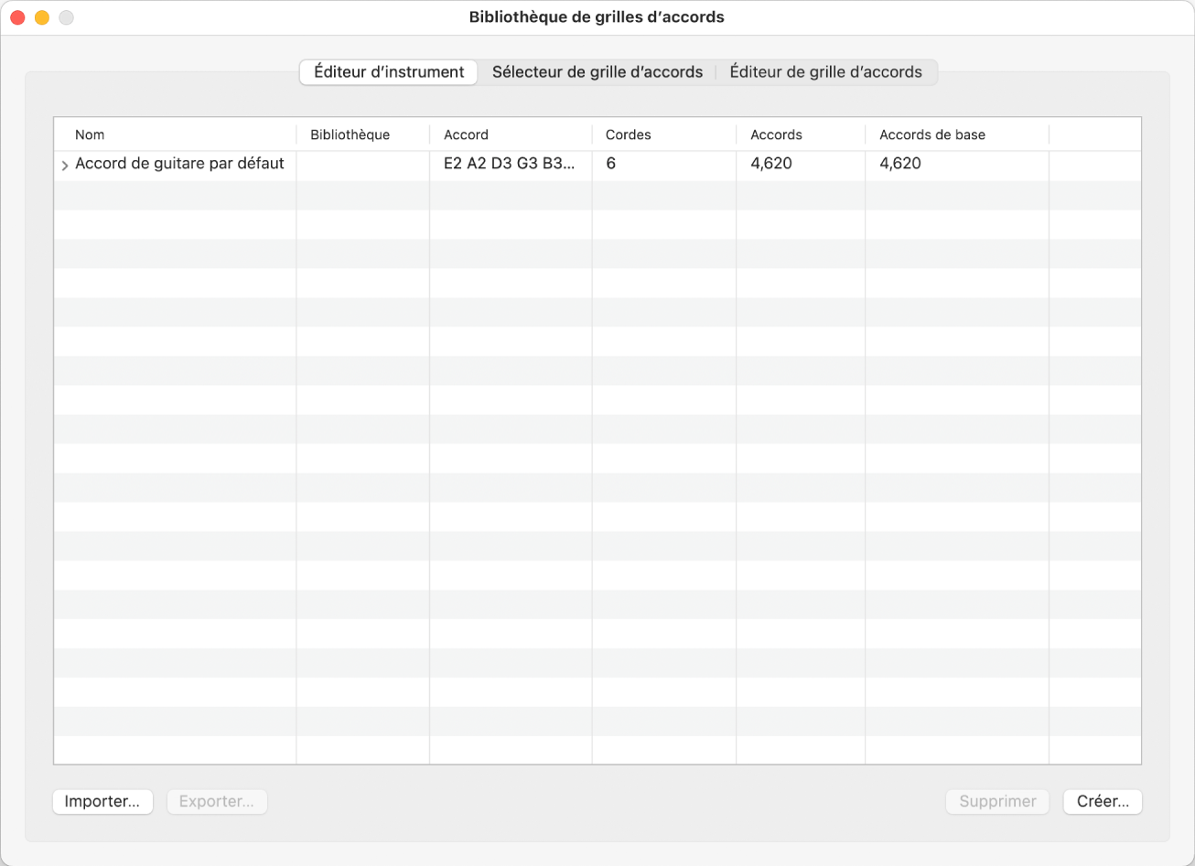Select the Accord de guitare par défaut name

179,165
